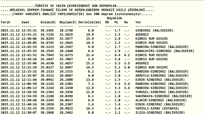This screenshot has height=114, width=204.
Task: Click the title 'TÜRKİYE VE YAKIN ÇEVRESİNDEKİ SON DEPREMLER'
Action: click(75, 6)
